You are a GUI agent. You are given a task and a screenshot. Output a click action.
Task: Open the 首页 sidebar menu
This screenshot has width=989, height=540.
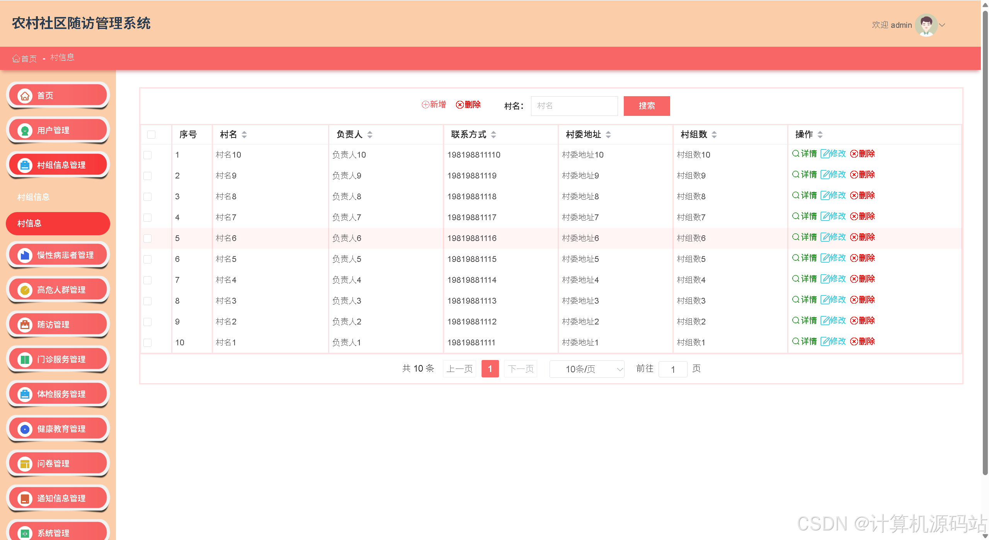(x=58, y=96)
